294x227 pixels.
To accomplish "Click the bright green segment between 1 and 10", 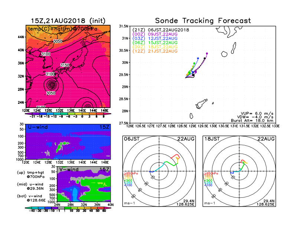I will pos(68,208).
